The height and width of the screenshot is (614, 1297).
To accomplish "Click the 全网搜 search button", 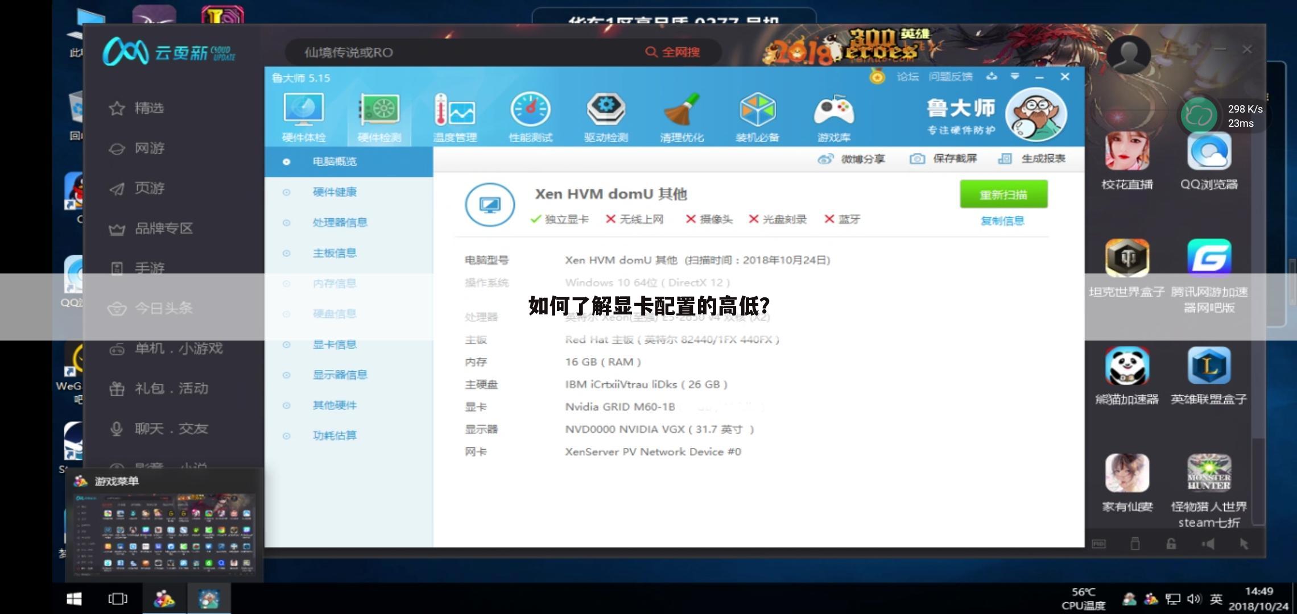I will 672,52.
